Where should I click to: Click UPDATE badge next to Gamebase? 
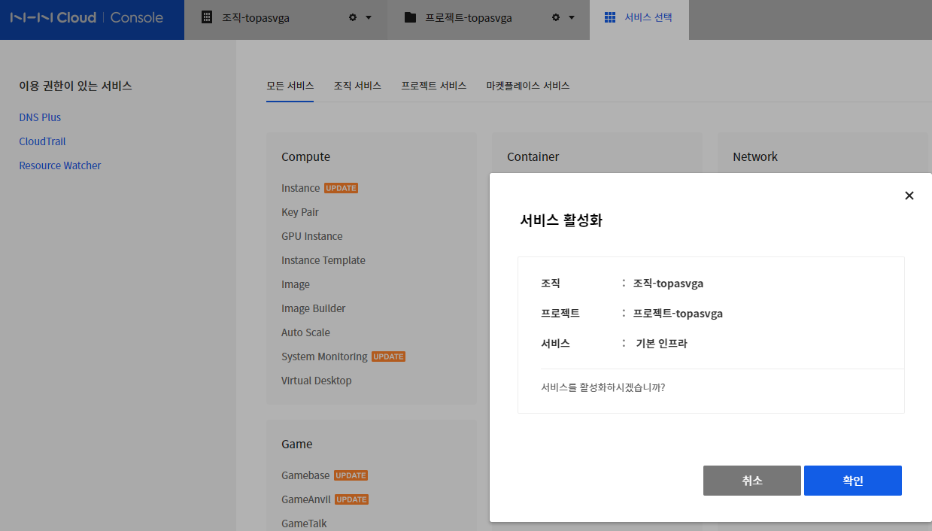click(x=351, y=475)
